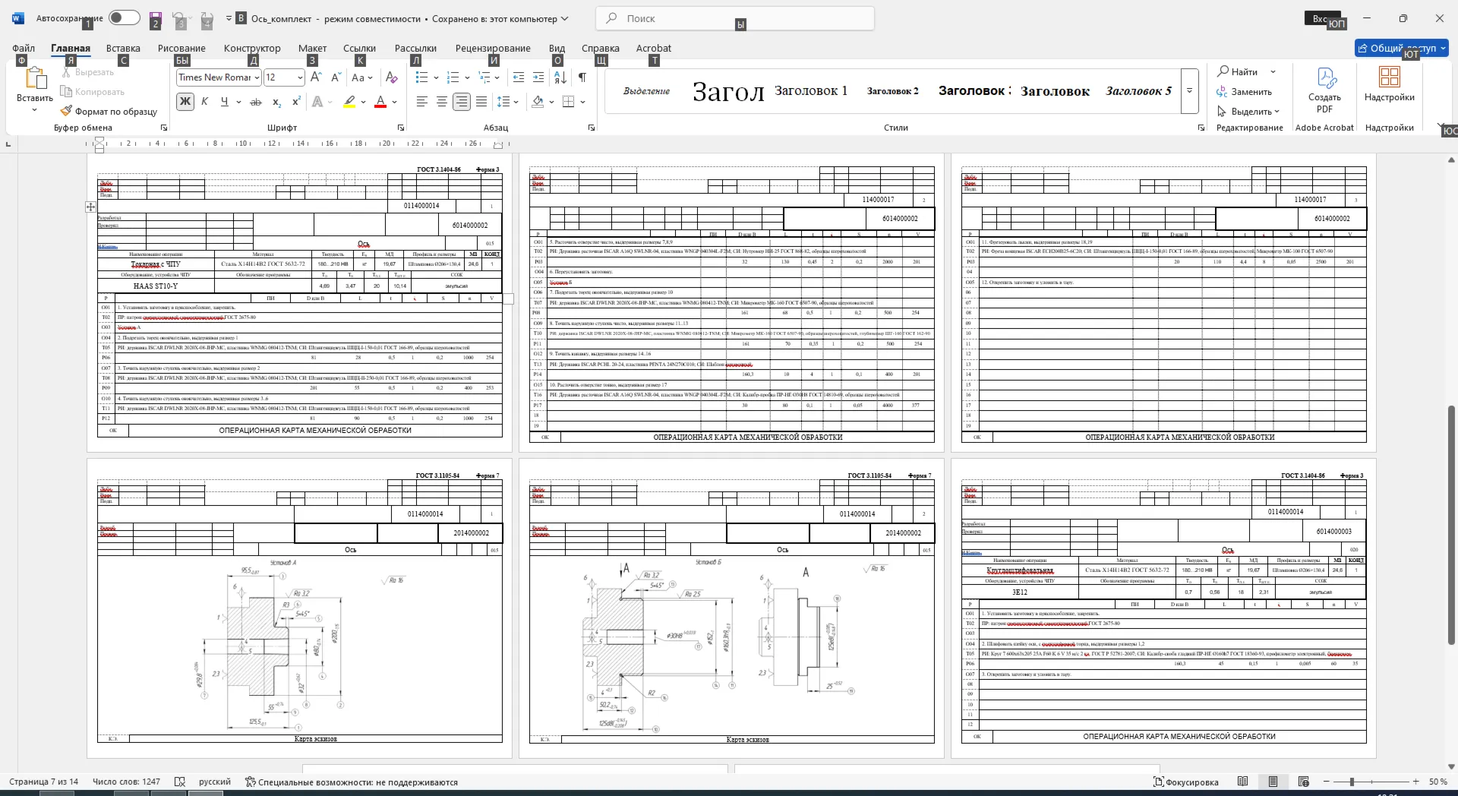Show paragraph marks with pilcrow icon
This screenshot has height=796, width=1458.
582,77
